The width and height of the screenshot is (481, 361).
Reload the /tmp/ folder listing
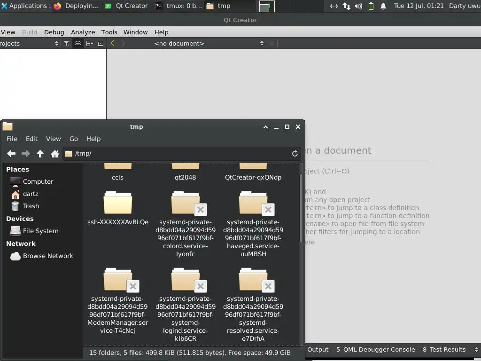[x=295, y=154]
